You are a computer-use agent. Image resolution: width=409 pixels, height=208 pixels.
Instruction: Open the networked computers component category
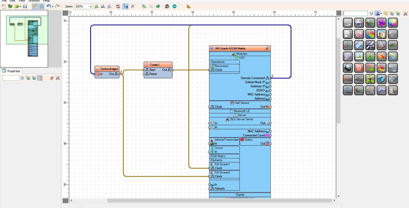[393, 68]
